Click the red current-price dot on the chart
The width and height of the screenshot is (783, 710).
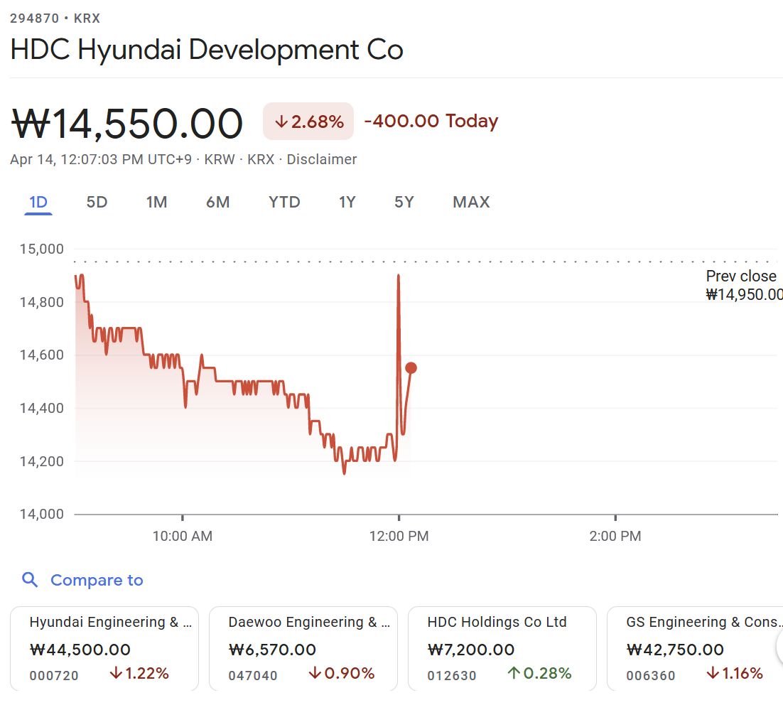pyautogui.click(x=411, y=367)
